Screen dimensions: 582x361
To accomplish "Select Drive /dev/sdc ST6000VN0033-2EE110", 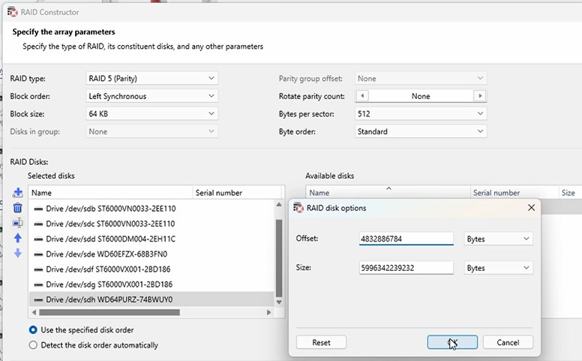I will tap(151, 224).
